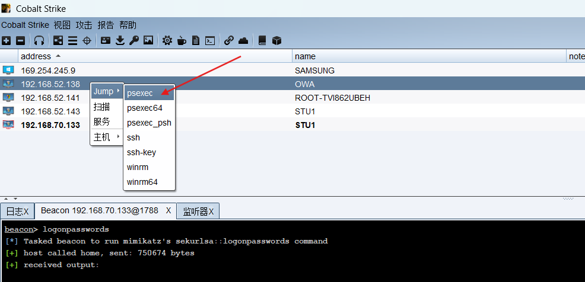The image size is (585, 282).
Task: Choose ssh from the Jump submenu
Action: (150, 137)
